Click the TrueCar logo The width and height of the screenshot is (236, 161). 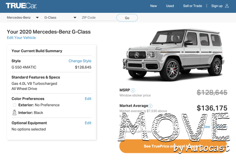(21, 6)
